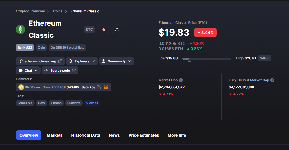
Task: Go to Cryptocurrencies breadcrumb link
Action: 30,11
